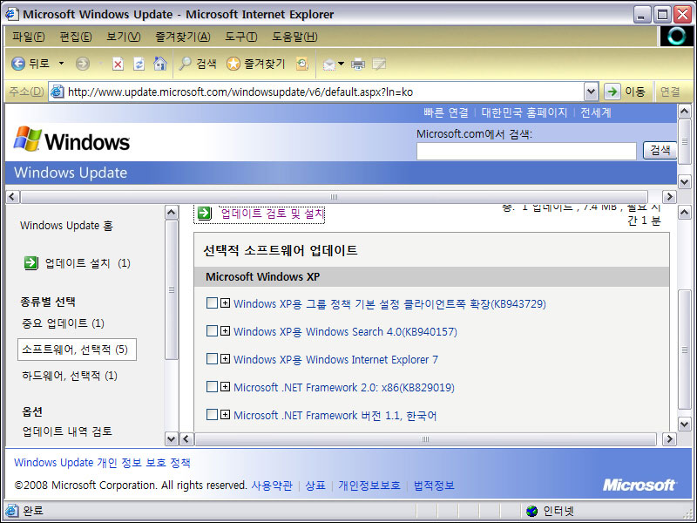Expand details for Windows Search 4.0
Image resolution: width=697 pixels, height=523 pixels.
tap(226, 331)
